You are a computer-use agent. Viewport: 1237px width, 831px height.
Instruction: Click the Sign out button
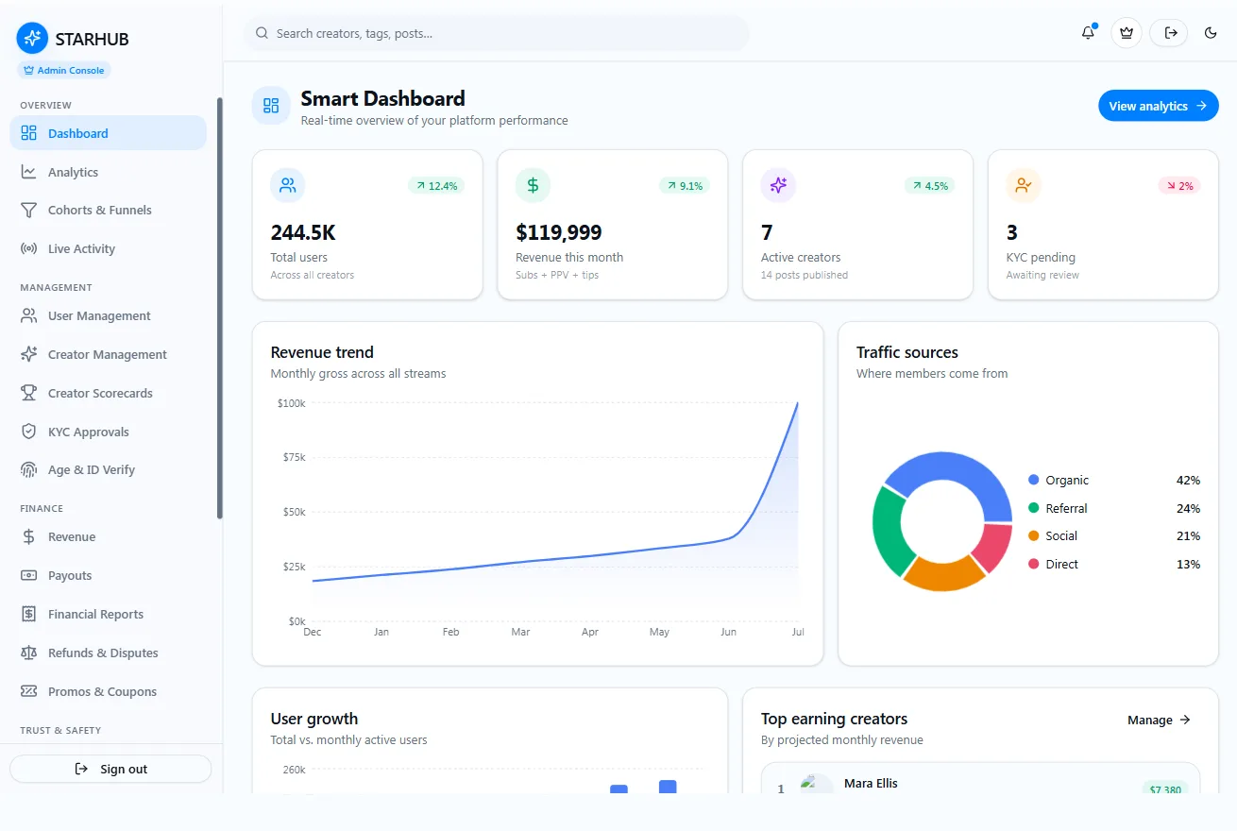[x=110, y=769]
